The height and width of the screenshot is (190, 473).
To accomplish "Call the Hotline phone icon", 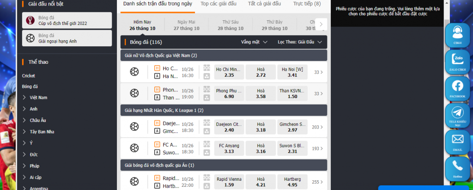I will click(458, 169).
